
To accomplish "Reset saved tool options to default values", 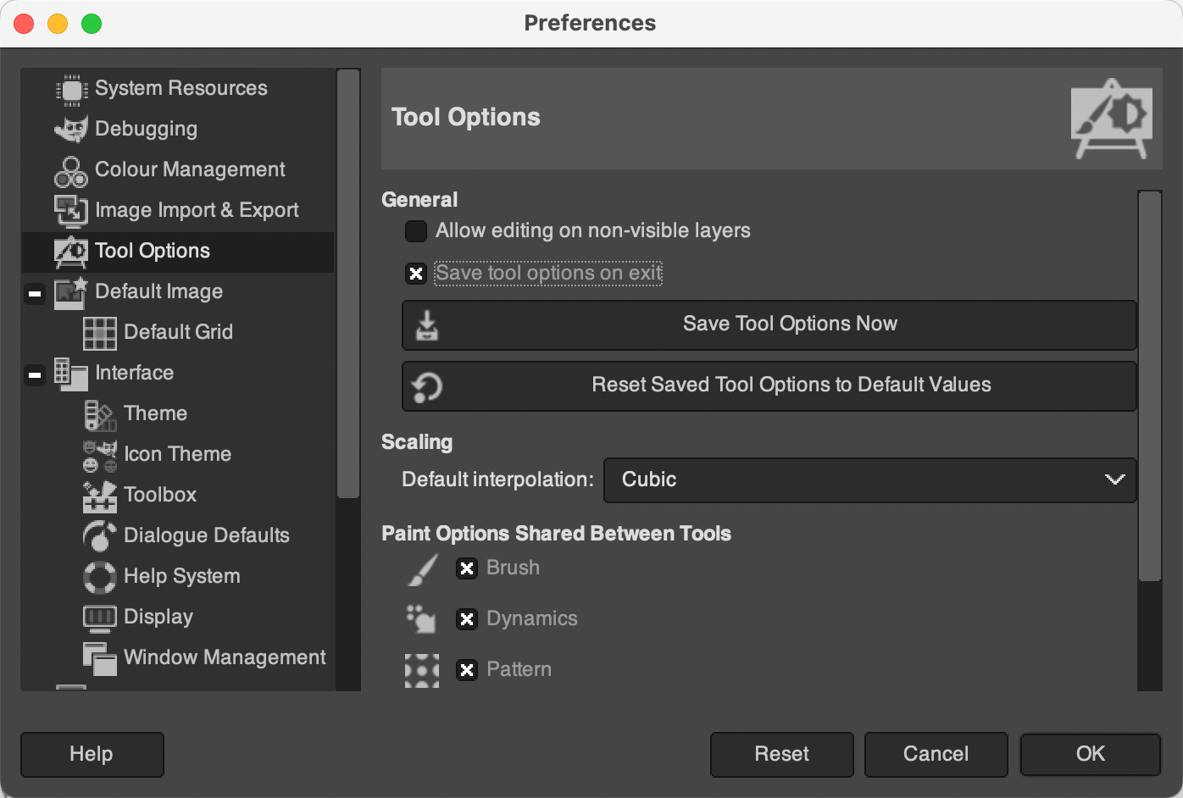I will click(x=768, y=385).
